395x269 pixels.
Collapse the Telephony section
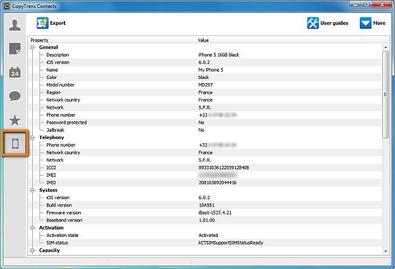(32, 138)
